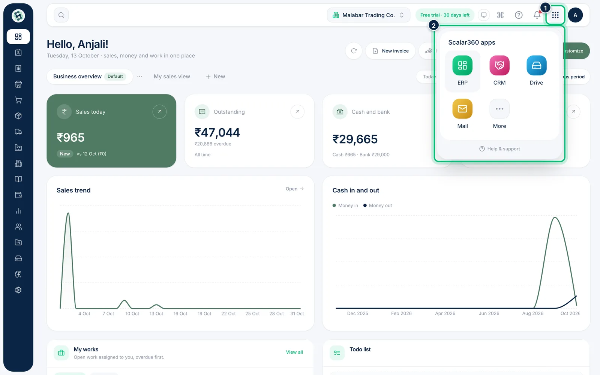
Task: Open the storefront icon in sidebar
Action: 18,84
